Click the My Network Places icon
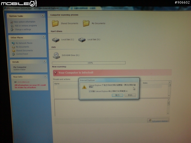The image size is (191, 143). click(x=13, y=43)
